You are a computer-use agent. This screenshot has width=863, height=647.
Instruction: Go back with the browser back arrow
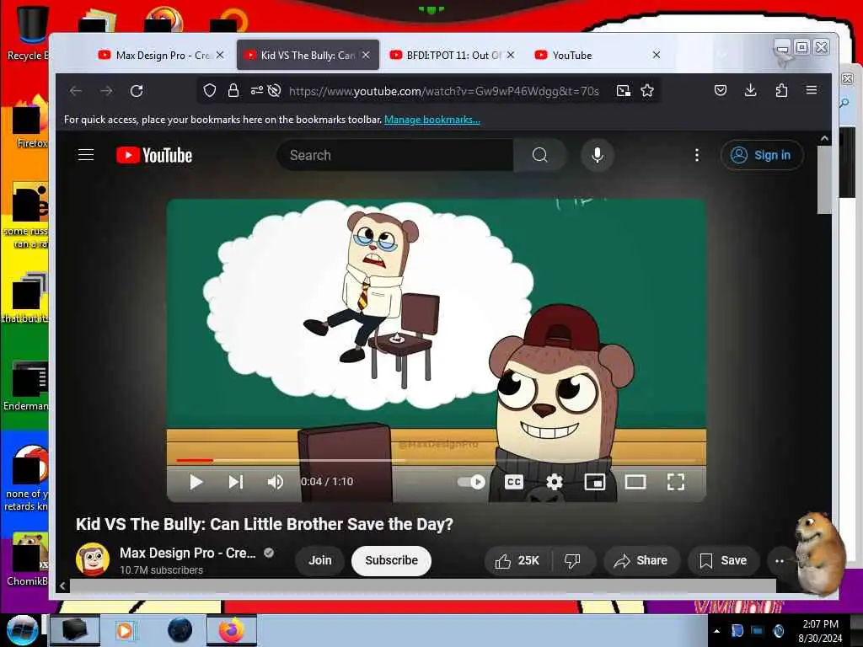[76, 91]
